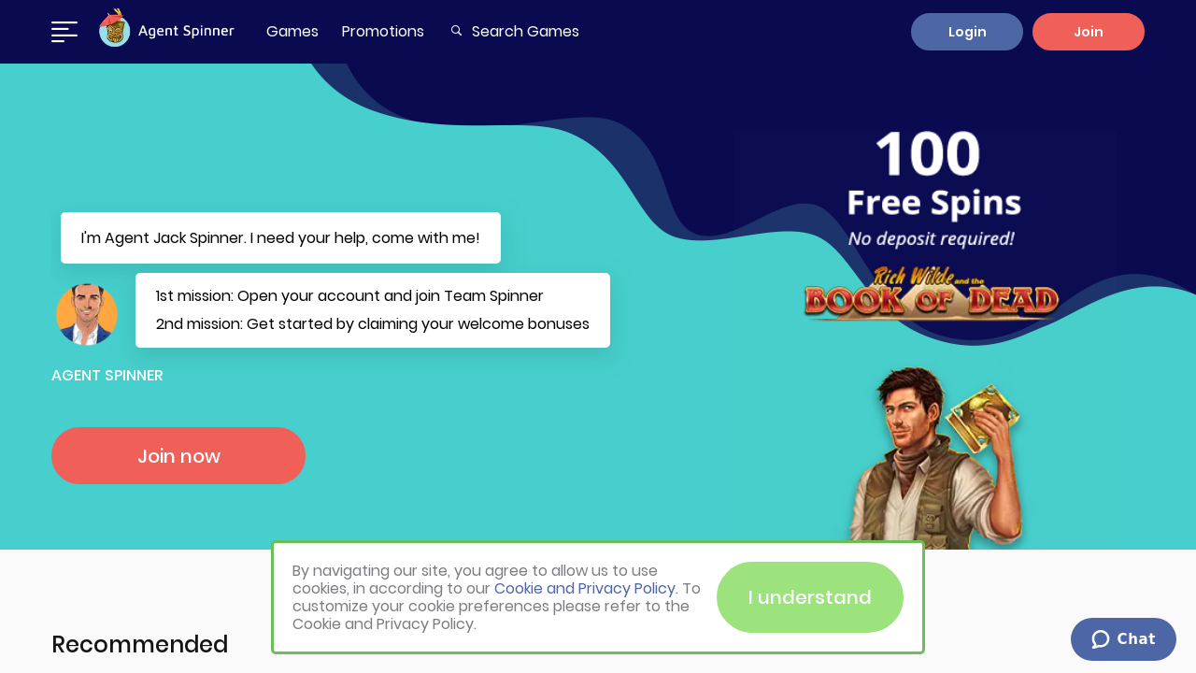Click the Join now button
Viewport: 1196px width, 673px height.
click(178, 456)
